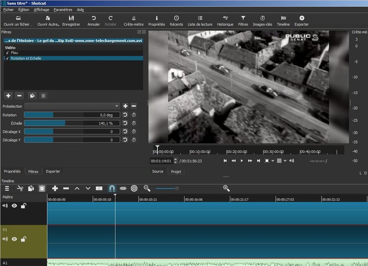The height and width of the screenshot is (266, 368).
Task: Copy the filters to clipboard
Action: 32,96
